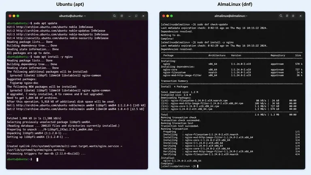This screenshot has width=311, height=175.
Task: Click 'Selecting previously unselected package libbpf1:amd64.'
Action: click(49, 122)
